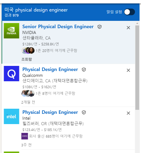Click the scrollbar up arrow in the job list

coord(137,23)
